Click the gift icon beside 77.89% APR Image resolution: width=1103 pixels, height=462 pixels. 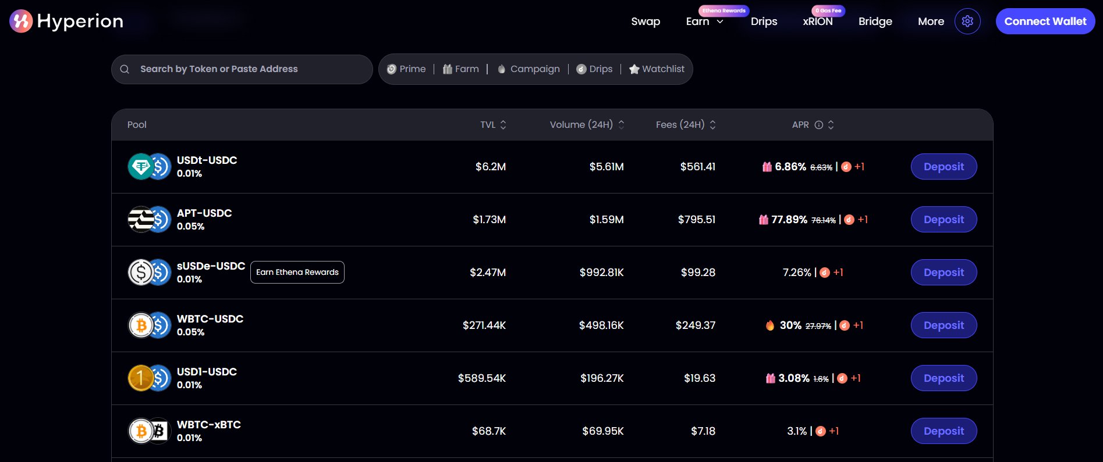pyautogui.click(x=764, y=220)
